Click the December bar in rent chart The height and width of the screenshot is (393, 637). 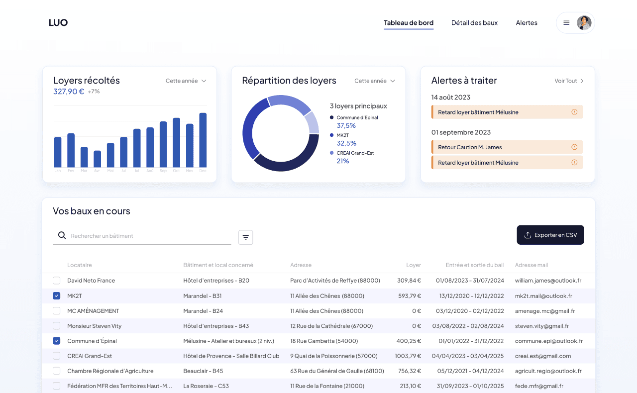[x=203, y=140]
